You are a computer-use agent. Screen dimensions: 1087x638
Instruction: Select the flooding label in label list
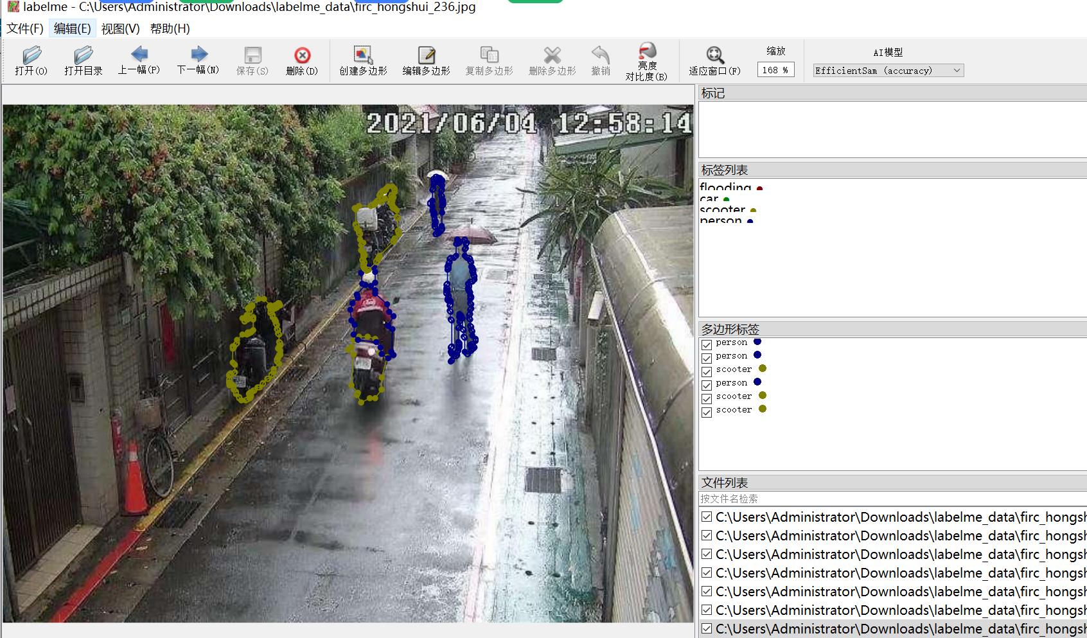pos(725,187)
